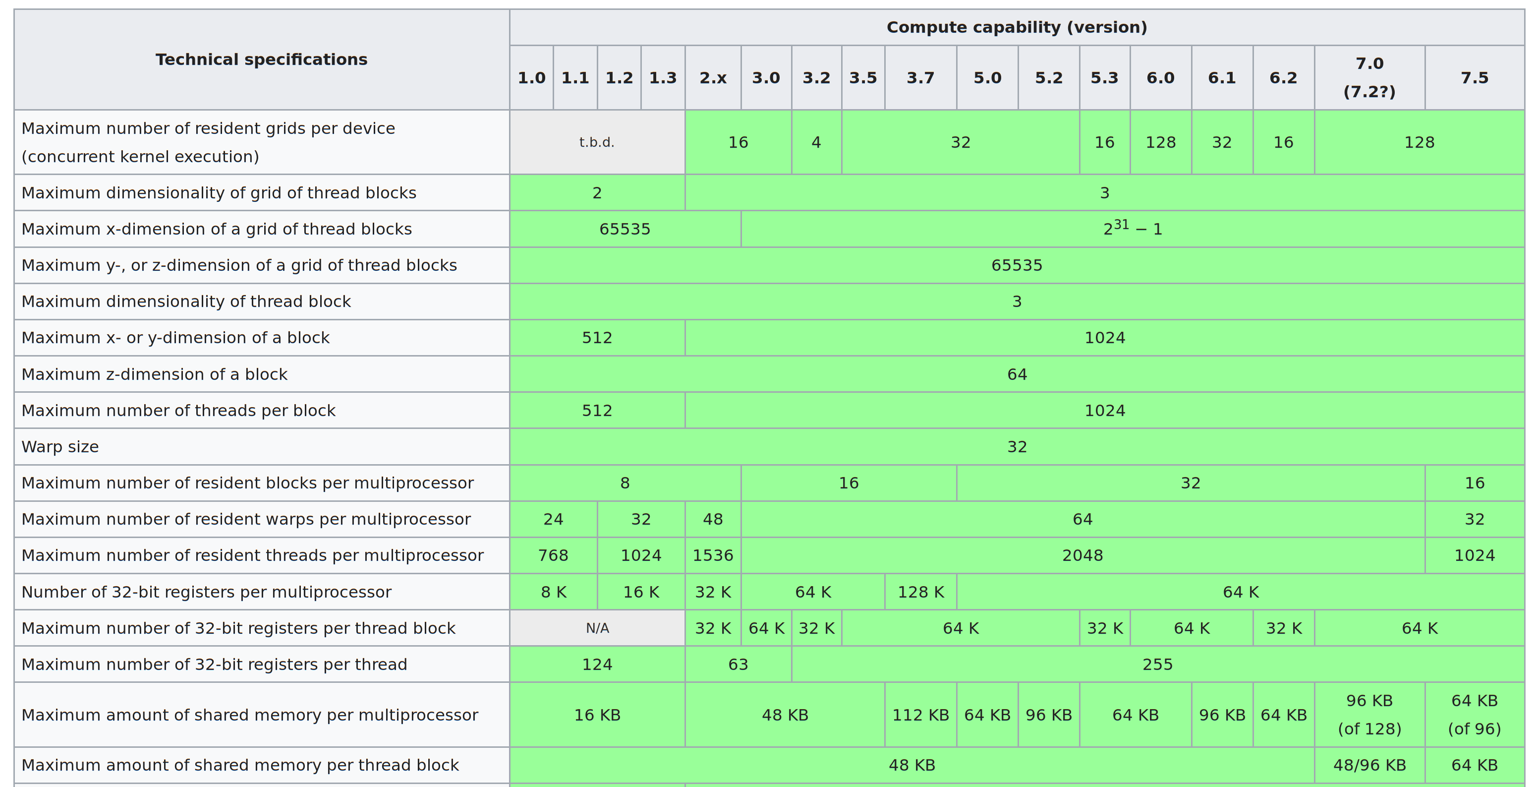Click the 24 resident warps cell
Image resolution: width=1534 pixels, height=787 pixels.
point(553,519)
